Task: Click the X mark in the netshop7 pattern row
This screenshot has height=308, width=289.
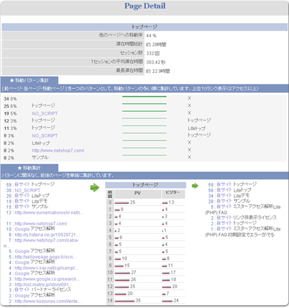Action: 189,150
